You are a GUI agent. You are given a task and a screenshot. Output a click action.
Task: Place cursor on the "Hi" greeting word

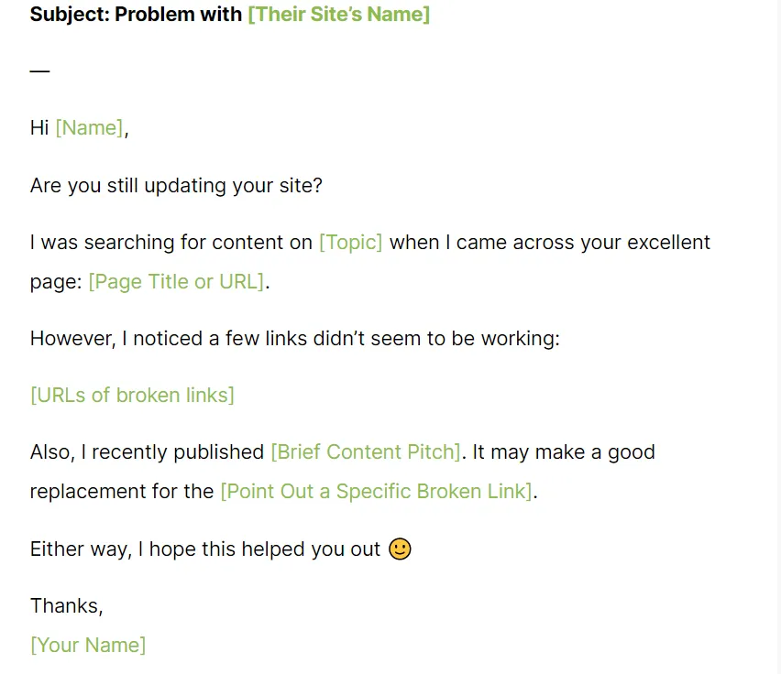click(39, 128)
